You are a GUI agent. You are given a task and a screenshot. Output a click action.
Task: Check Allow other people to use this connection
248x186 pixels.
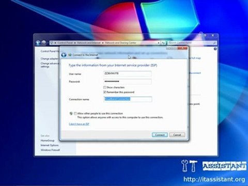click(x=75, y=114)
